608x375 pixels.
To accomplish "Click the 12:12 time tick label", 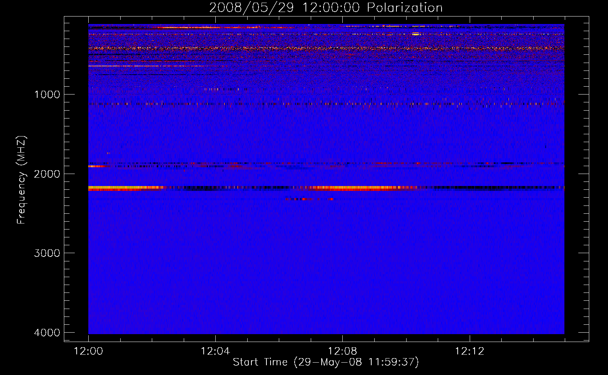I will coord(470,351).
